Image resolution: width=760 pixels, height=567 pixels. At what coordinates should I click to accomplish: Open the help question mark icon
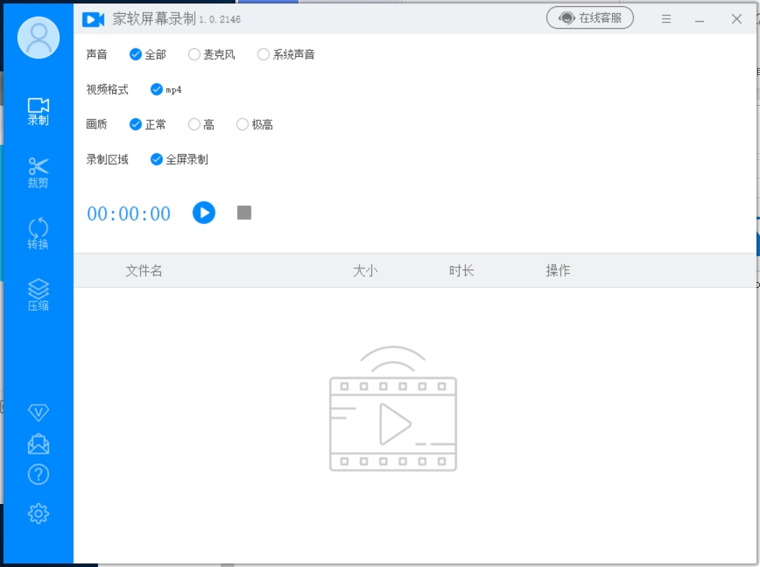(38, 475)
